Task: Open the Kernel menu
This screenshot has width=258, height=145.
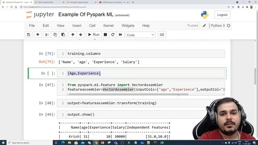Action: click(x=108, y=26)
